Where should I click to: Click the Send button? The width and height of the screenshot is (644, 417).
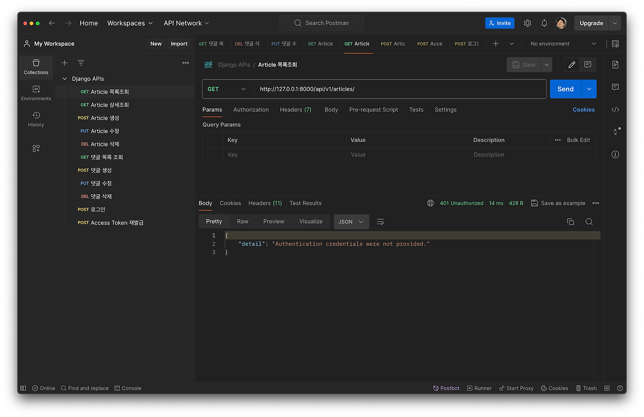pyautogui.click(x=566, y=89)
